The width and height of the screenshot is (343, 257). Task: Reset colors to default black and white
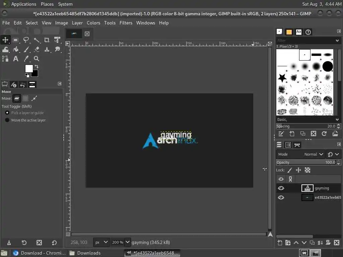(x=27, y=75)
